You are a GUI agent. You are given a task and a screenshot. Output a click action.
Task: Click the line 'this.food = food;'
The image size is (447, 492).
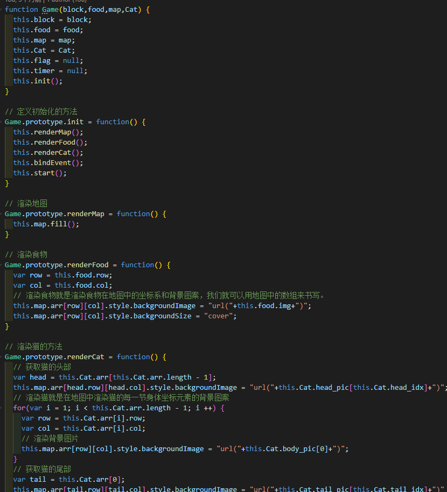pos(48,30)
